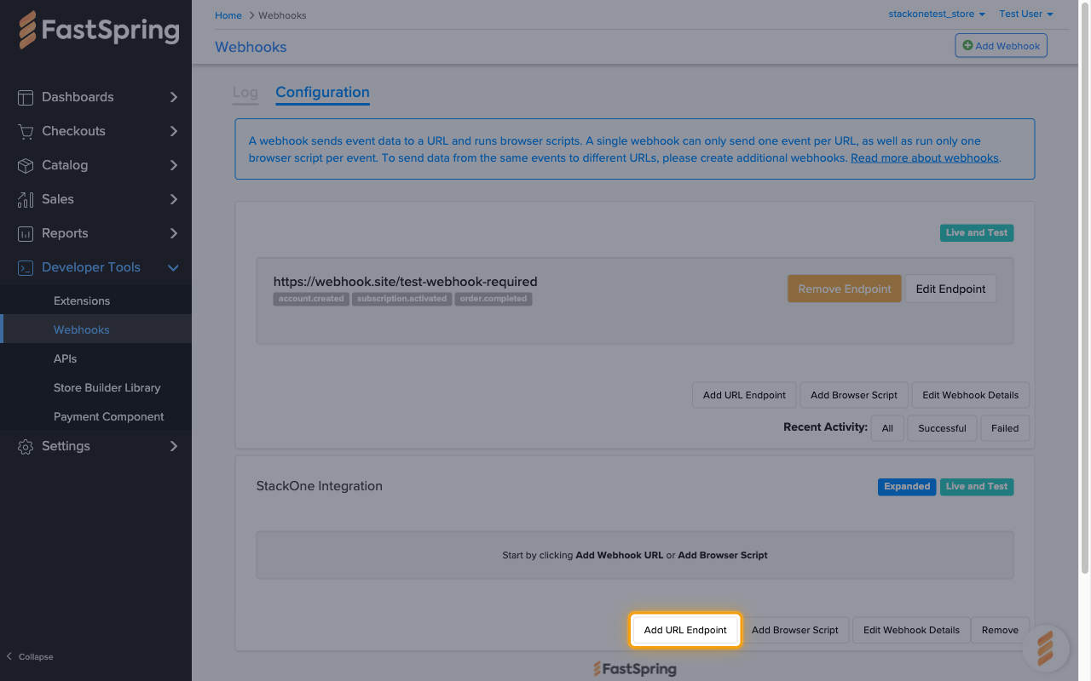
Task: Open APIs in Developer Tools
Action: click(x=66, y=358)
